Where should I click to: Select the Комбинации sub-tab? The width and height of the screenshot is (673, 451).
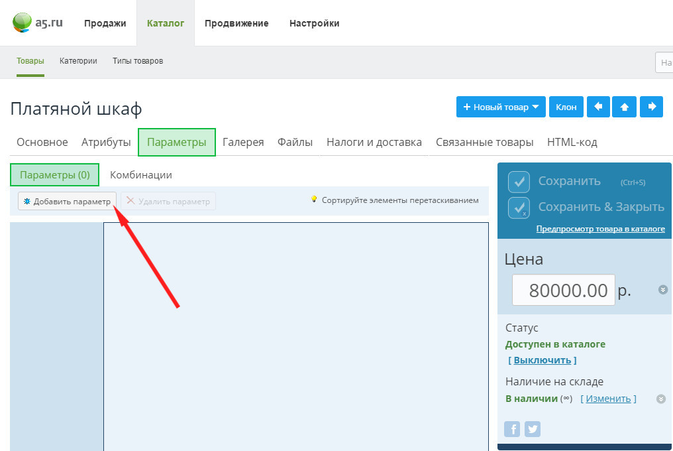141,175
